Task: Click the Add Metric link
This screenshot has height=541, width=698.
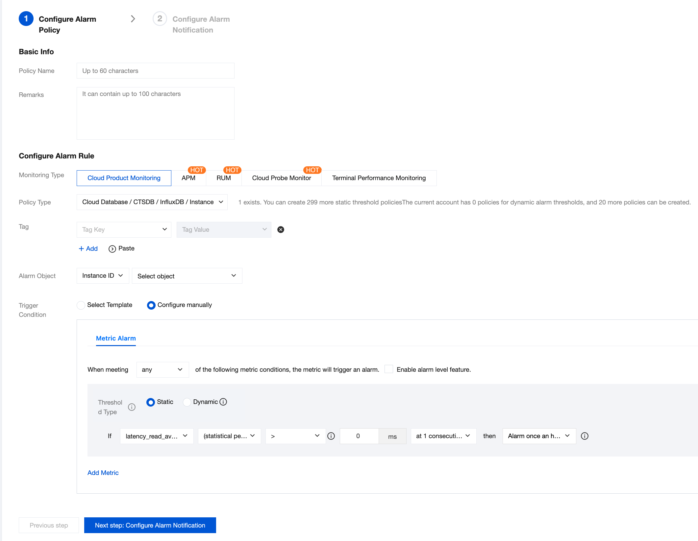Action: pyautogui.click(x=103, y=473)
